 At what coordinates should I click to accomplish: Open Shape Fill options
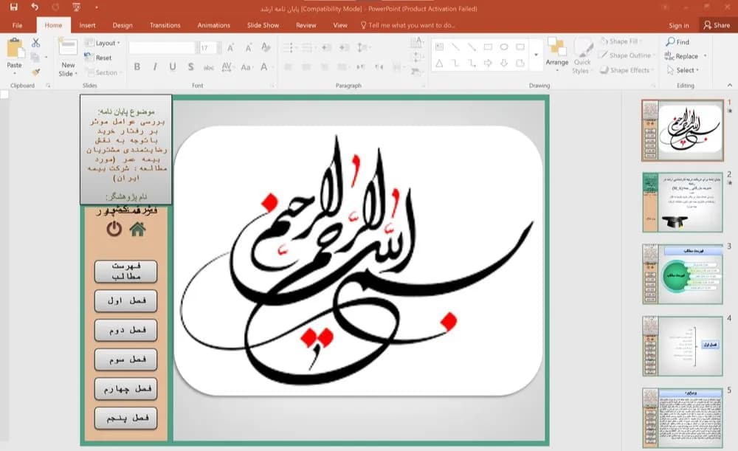621,41
